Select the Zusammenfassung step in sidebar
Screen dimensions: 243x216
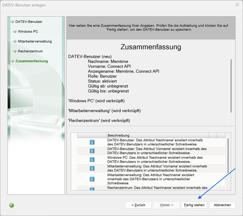click(32, 61)
